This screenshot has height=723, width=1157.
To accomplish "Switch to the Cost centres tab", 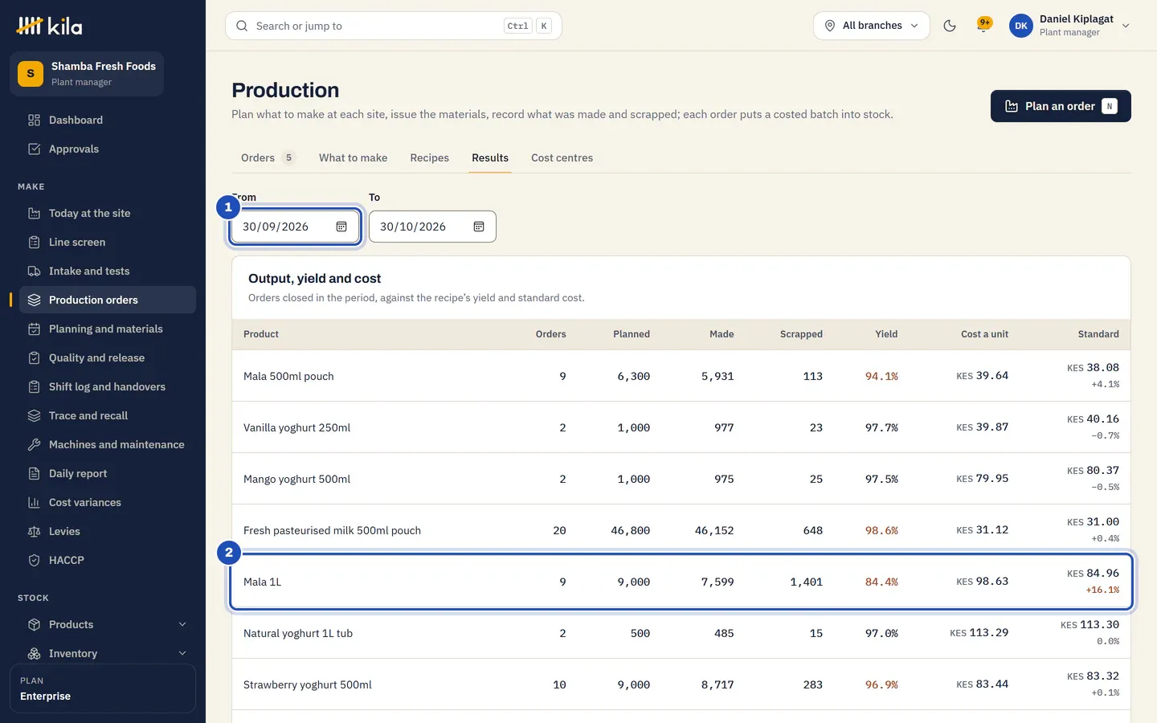I will tap(562, 157).
